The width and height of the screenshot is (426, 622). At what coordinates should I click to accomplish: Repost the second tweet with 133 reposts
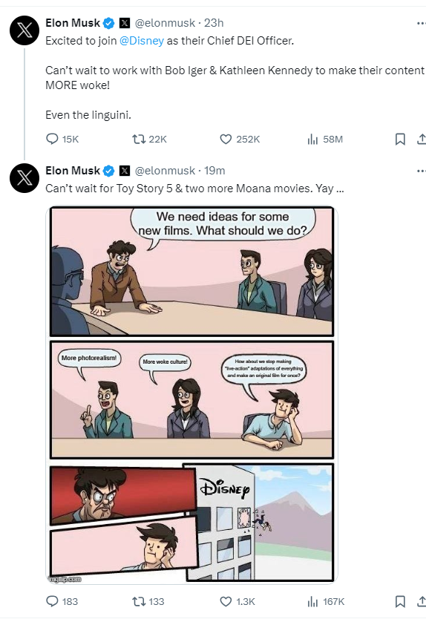(x=148, y=601)
